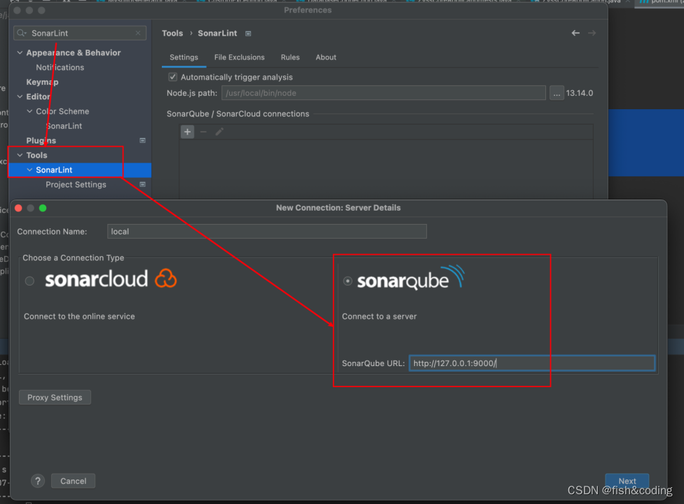684x504 pixels.
Task: Click the 'Connect to the online service' text
Action: coord(79,316)
